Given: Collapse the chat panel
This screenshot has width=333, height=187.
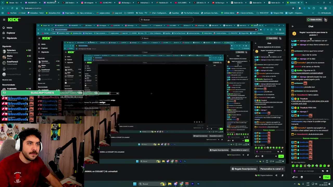Looking at the screenshot, I should (x=292, y=26).
